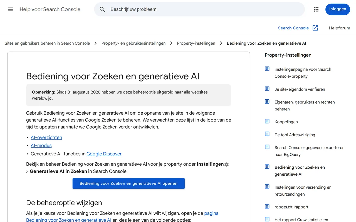Viewport: 356px width, 222px height.
Task: Click article icon beside Je site-eigendom verifiëren
Action: point(267,89)
